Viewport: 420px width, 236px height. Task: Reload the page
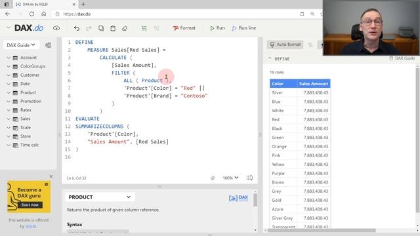coord(31,14)
